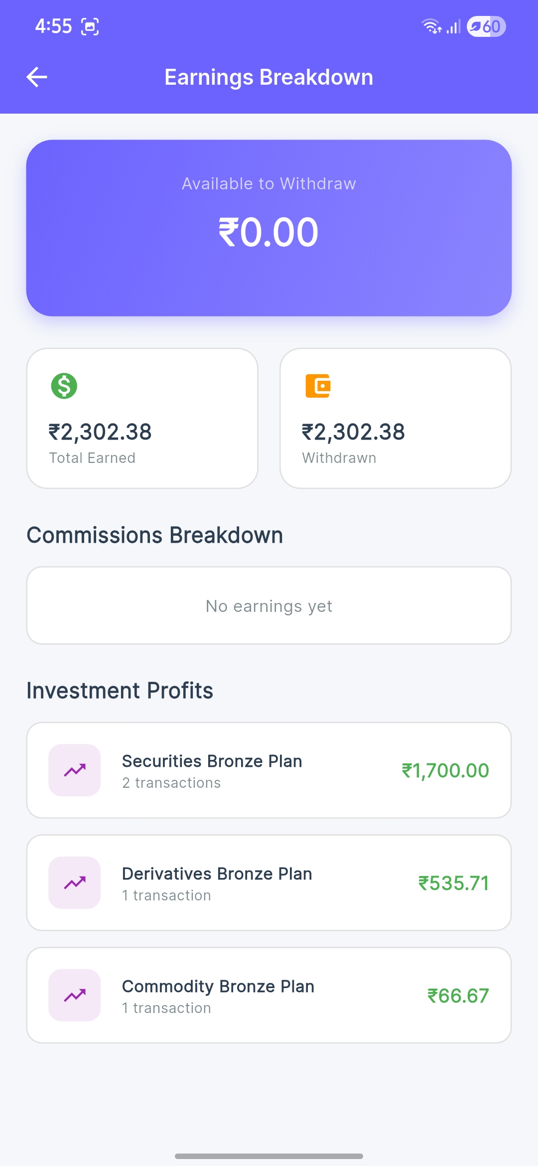Click the green dollar sign icon

[64, 386]
